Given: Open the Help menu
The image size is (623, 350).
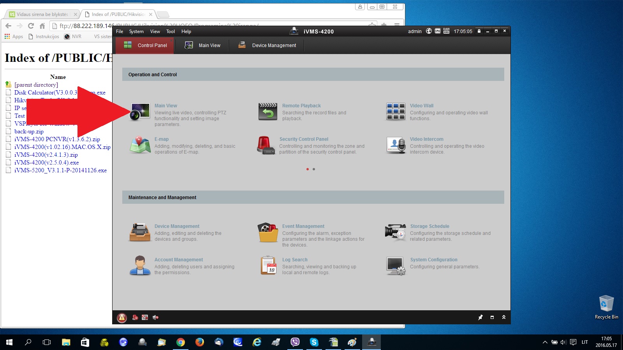Looking at the screenshot, I should point(186,31).
